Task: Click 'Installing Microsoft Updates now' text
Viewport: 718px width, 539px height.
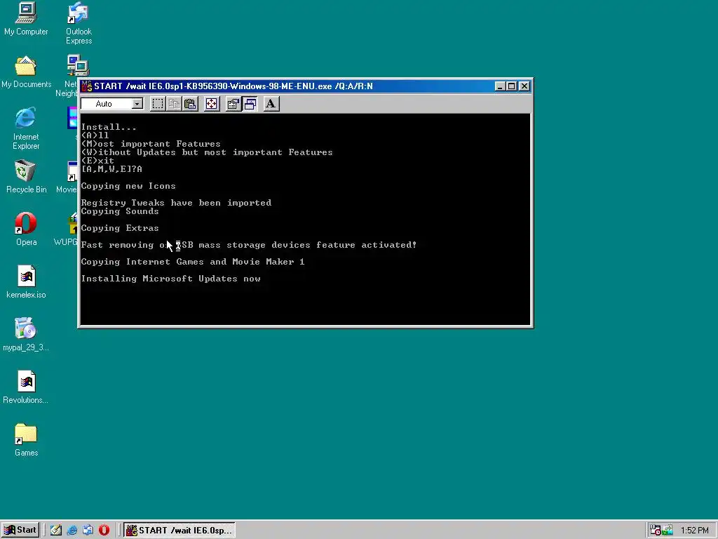Action: (171, 279)
